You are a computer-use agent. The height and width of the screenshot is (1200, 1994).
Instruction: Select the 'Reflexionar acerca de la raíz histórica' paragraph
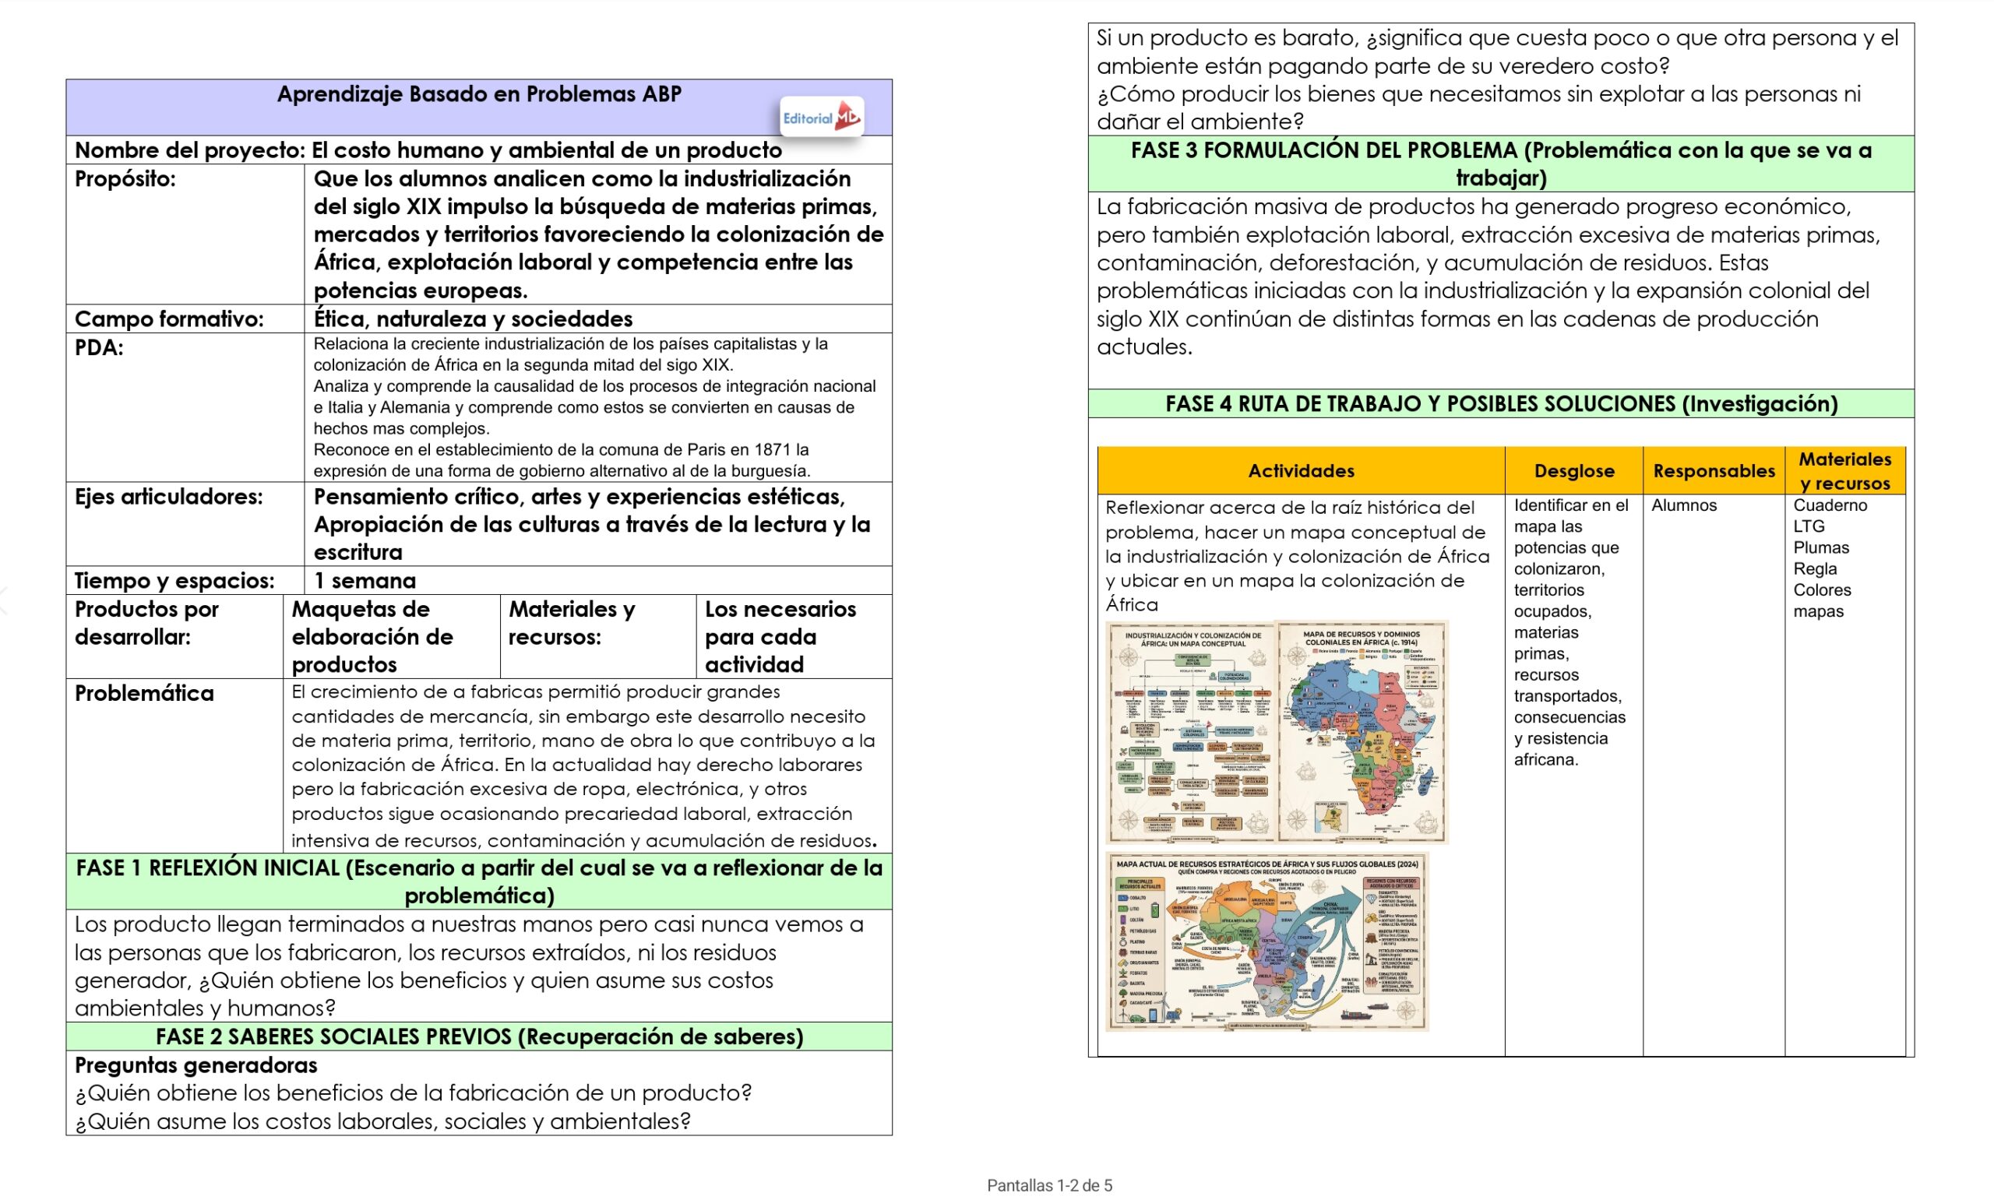pyautogui.click(x=1297, y=555)
